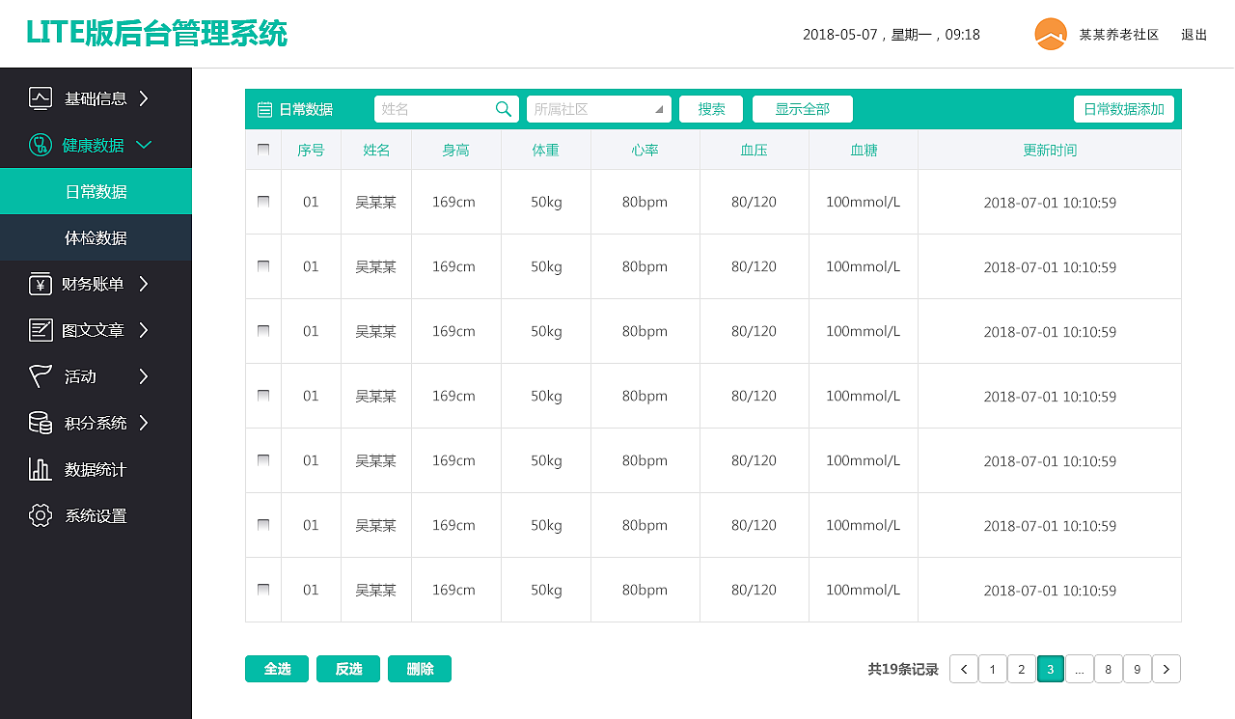Image resolution: width=1235 pixels, height=719 pixels.
Task: Click the 心率 column header
Action: click(x=645, y=150)
